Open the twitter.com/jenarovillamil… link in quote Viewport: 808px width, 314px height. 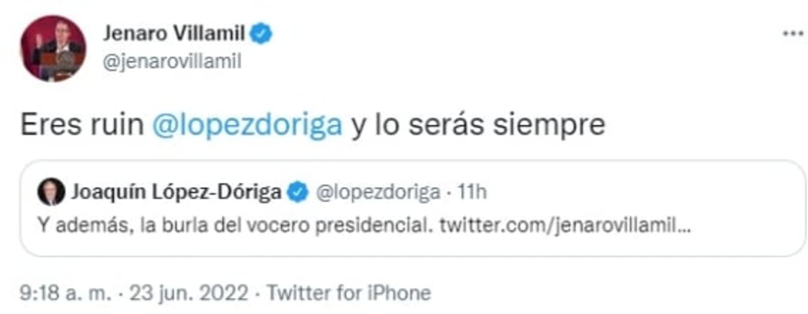565,225
